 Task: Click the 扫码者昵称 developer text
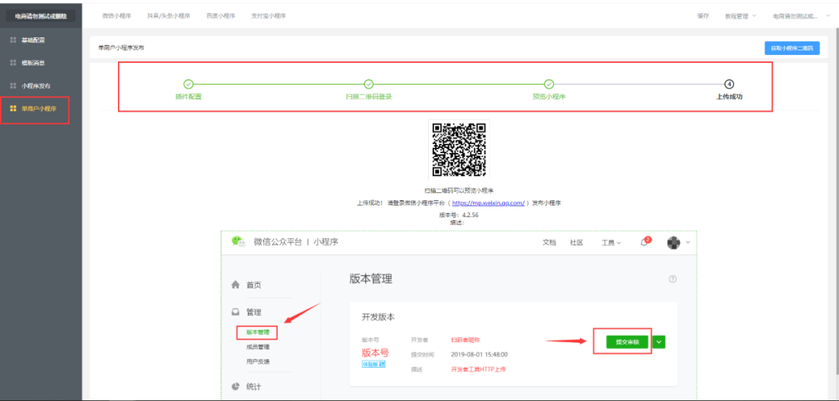point(465,339)
